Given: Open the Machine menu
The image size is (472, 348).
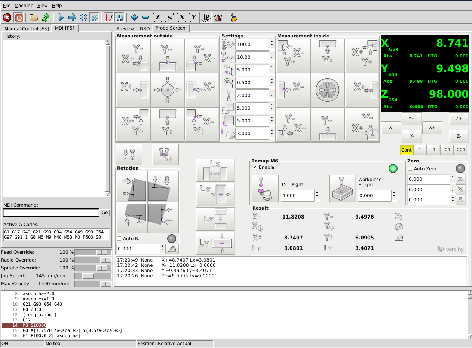Looking at the screenshot, I should coord(24,6).
